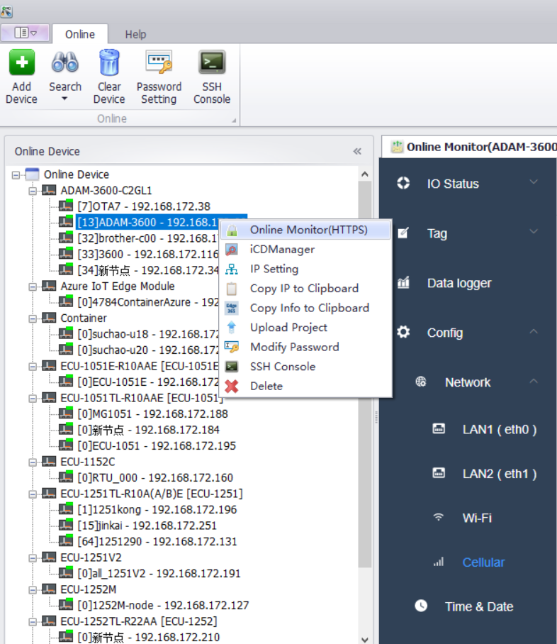Screen dimensions: 557x644
Task: Click the IO Status sidebar icon
Action: [x=403, y=183]
